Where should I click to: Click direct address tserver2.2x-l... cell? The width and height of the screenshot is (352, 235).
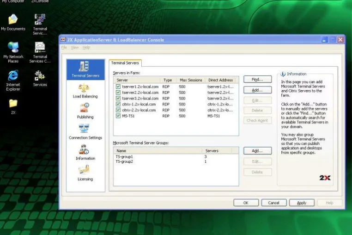coord(220,93)
